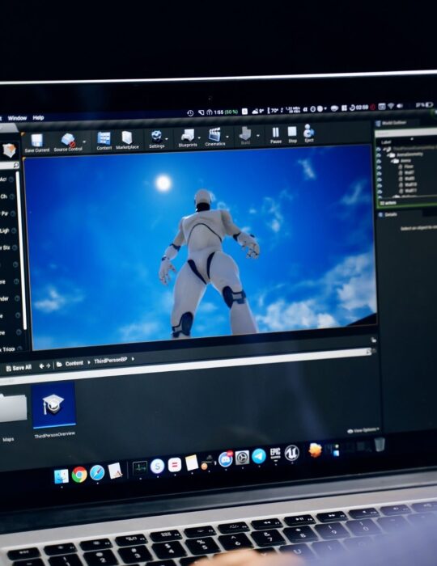The width and height of the screenshot is (437, 566).
Task: Go forward in Content Browser history
Action: 48,365
